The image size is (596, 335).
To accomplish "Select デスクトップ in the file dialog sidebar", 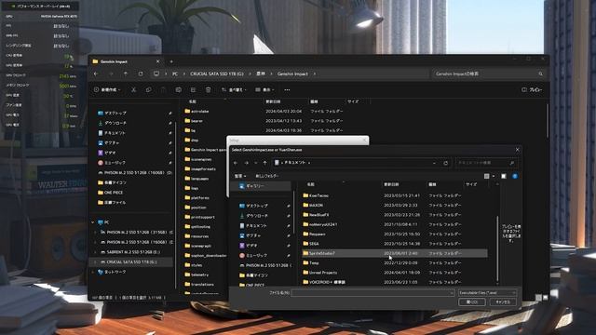I will (257, 206).
